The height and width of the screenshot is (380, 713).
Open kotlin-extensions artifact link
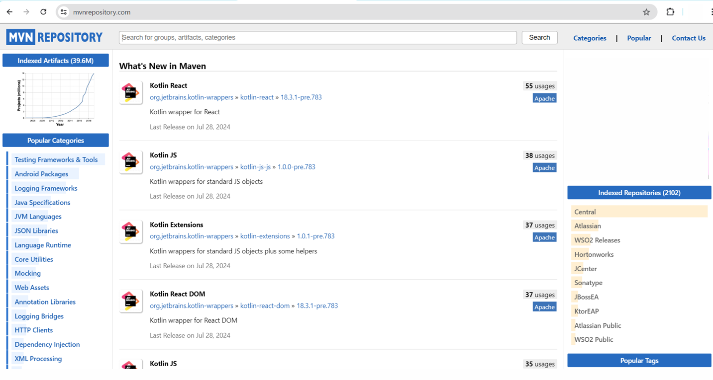[x=265, y=236]
